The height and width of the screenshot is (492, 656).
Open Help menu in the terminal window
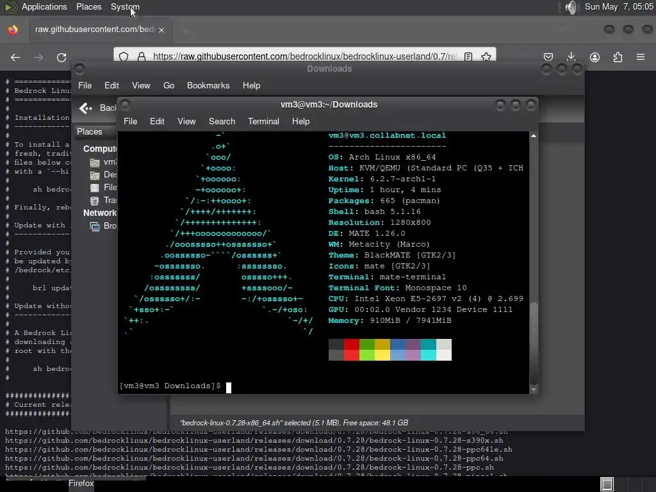[301, 121]
